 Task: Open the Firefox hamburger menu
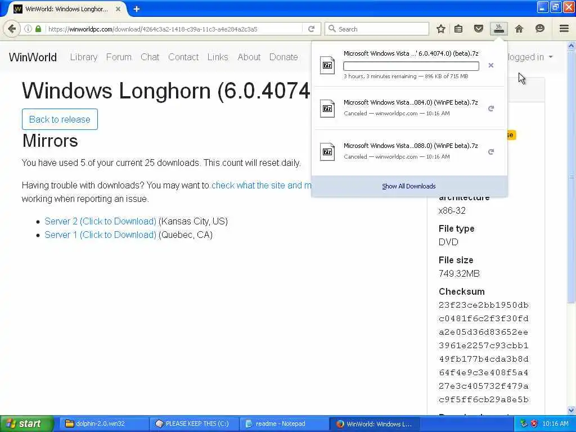[564, 28]
